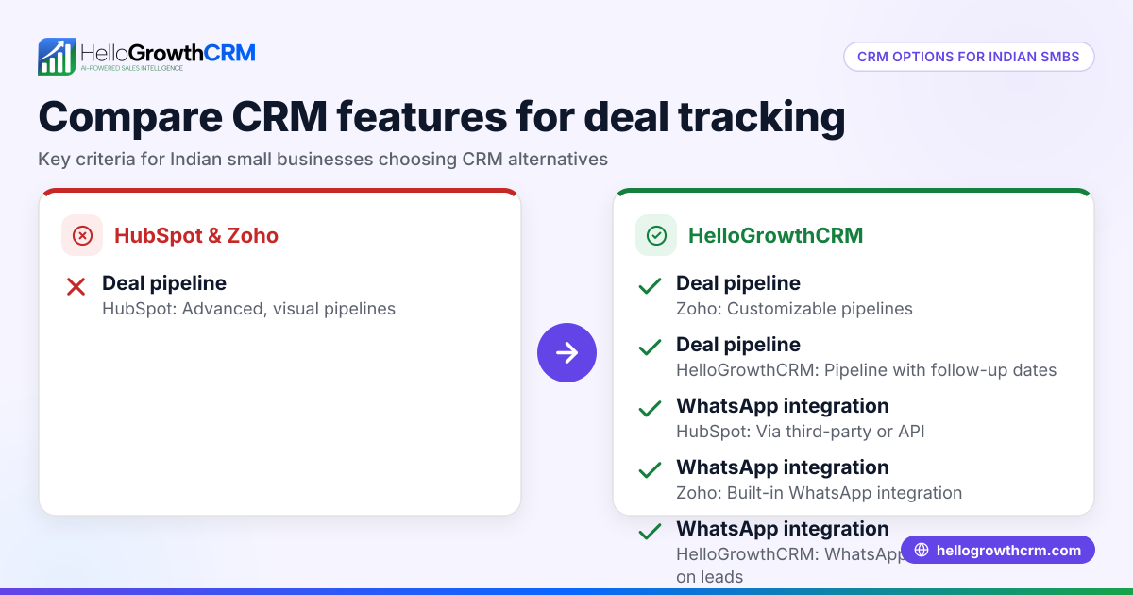This screenshot has width=1133, height=595.
Task: Open the hellogrowthcrm.com link
Action: tap(998, 550)
